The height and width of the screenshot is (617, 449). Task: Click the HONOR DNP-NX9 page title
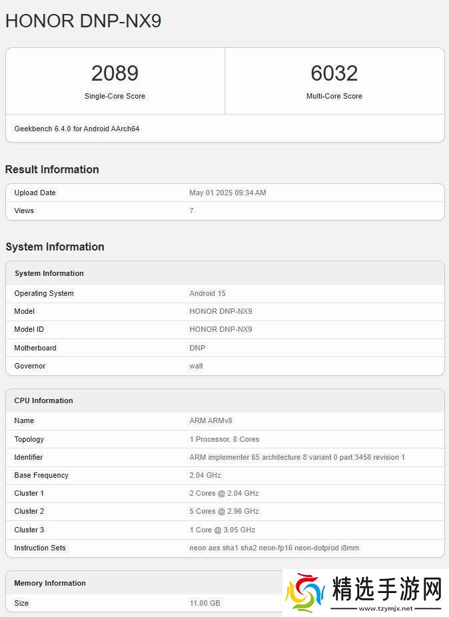click(x=83, y=21)
